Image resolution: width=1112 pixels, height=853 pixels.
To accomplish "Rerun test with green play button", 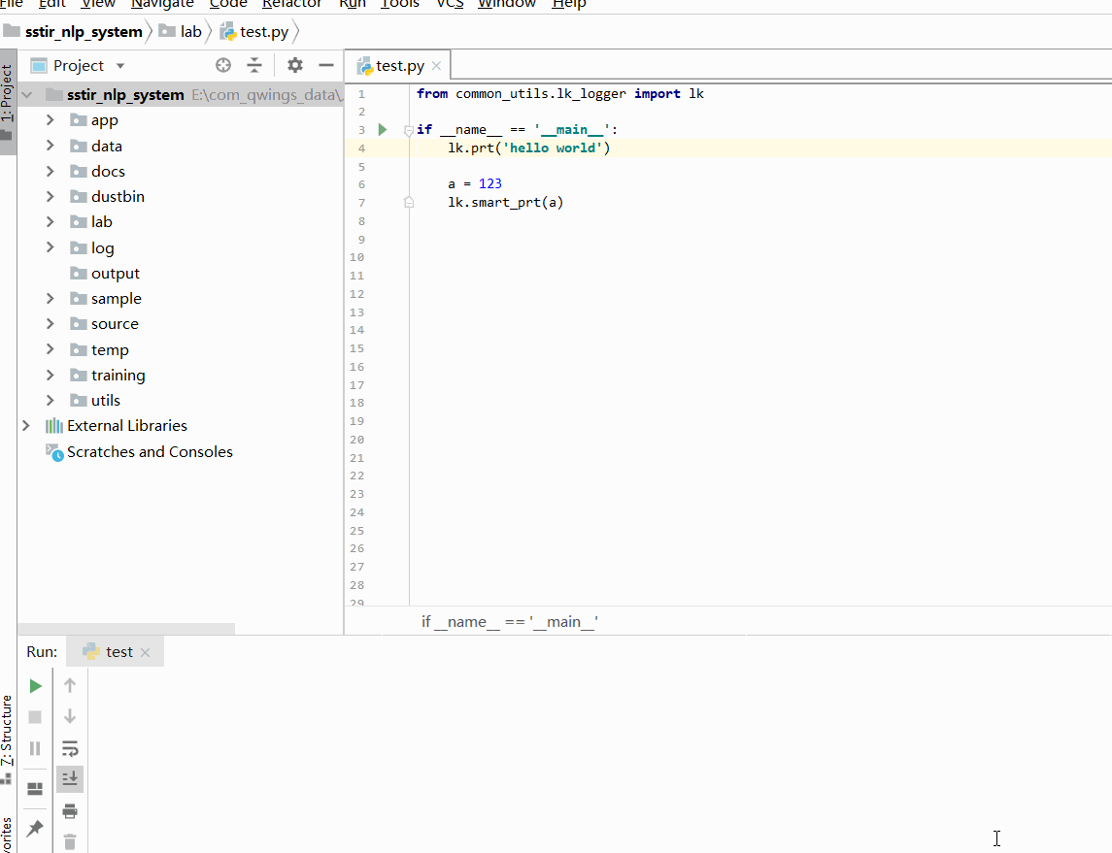I will coord(36,686).
